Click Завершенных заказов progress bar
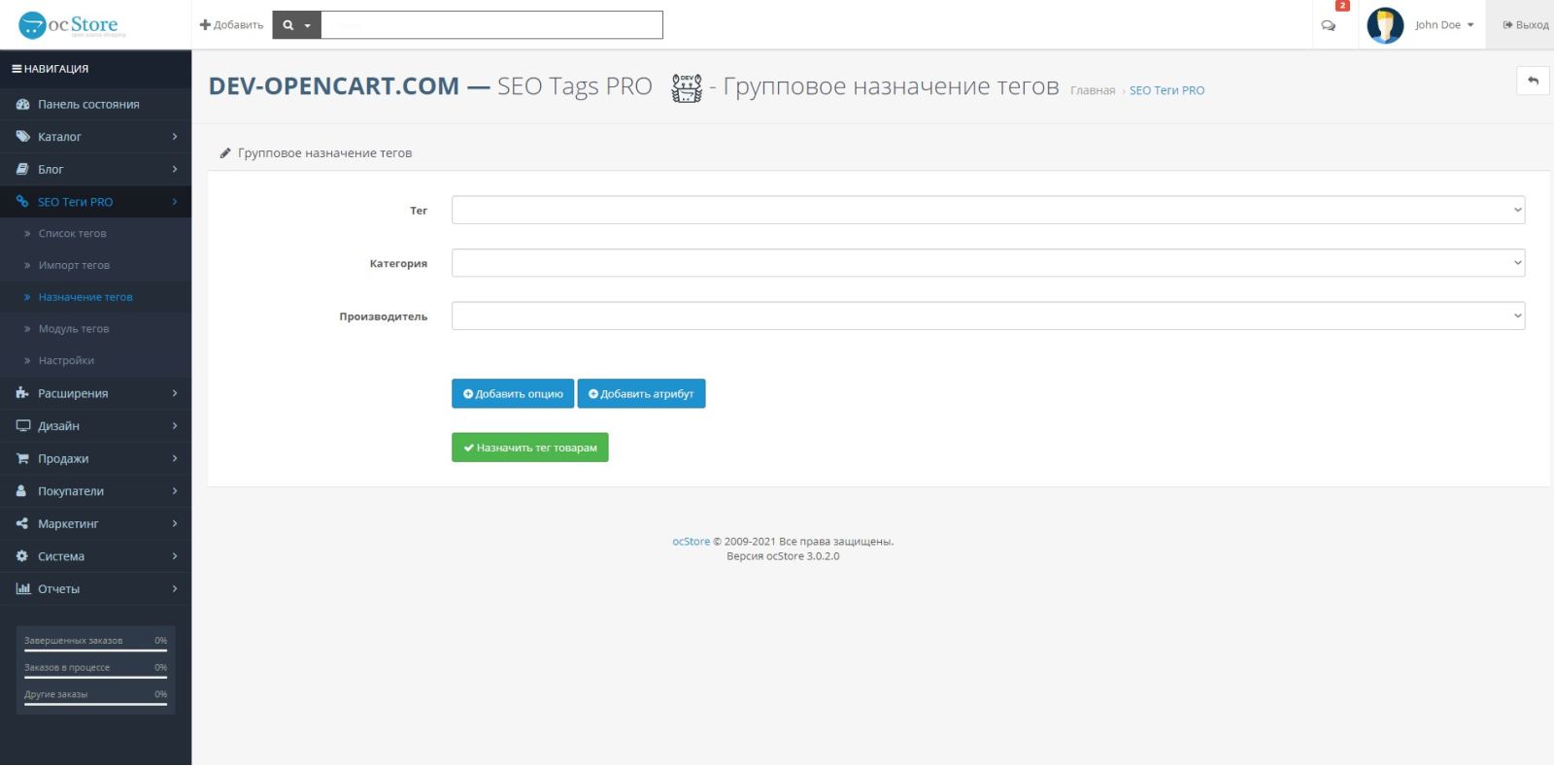1554x766 pixels. [95, 650]
